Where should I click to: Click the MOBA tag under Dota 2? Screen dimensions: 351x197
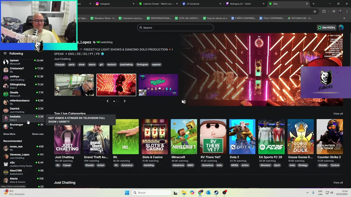pyautogui.click(x=235, y=165)
